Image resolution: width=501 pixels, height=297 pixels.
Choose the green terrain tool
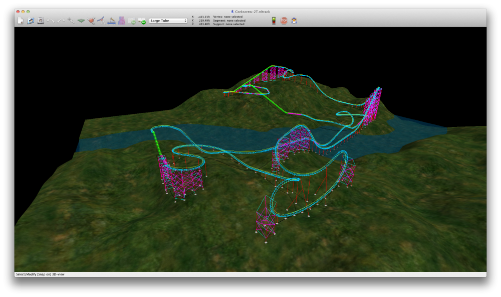(x=81, y=21)
